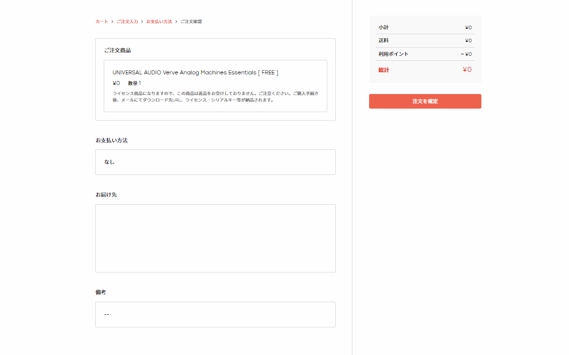Click the お支払い方法 section heading
The width and height of the screenshot is (569, 355).
pos(111,140)
